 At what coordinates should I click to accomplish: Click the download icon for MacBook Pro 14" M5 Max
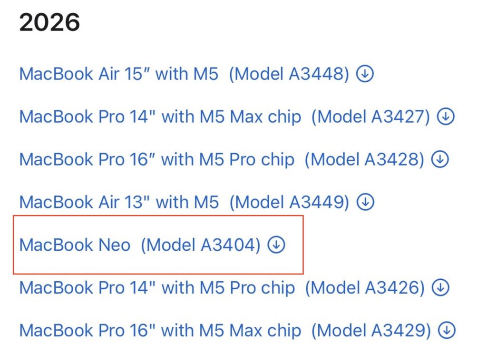point(447,117)
